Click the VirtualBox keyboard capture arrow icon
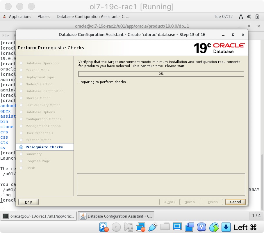This screenshot has height=233, width=264. coord(226,227)
